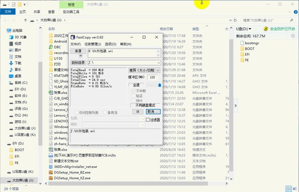Click the 全速 speed button

[x=136, y=85]
